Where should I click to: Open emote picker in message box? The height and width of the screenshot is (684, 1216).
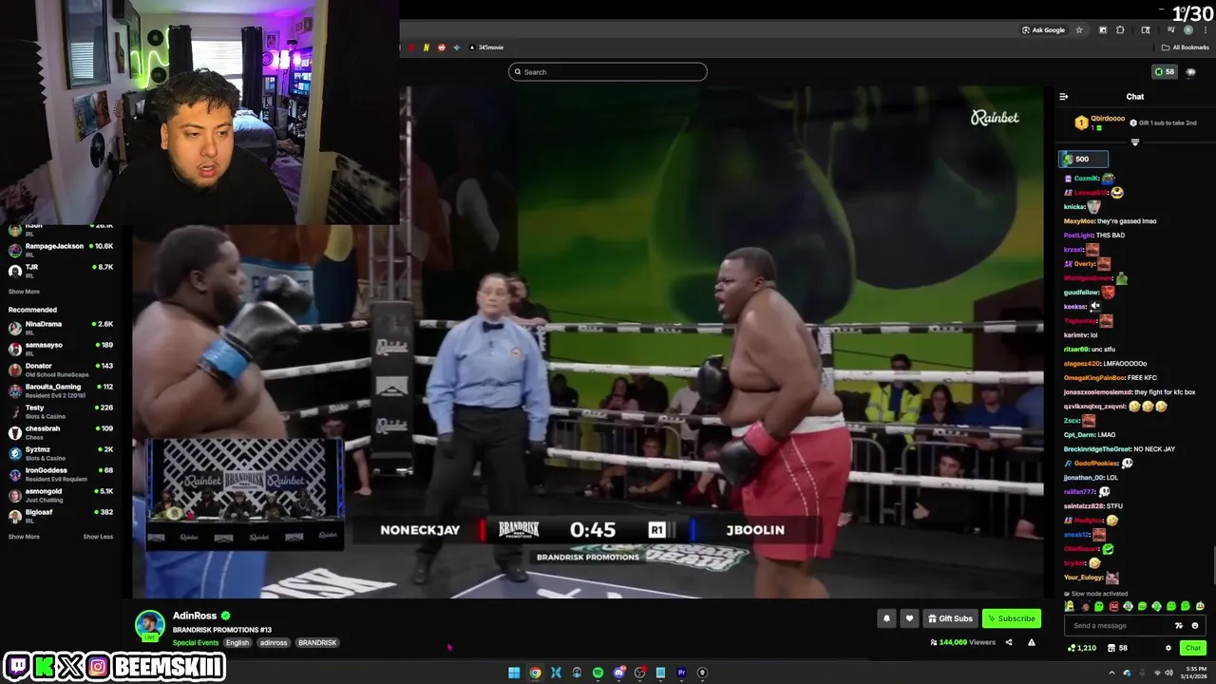1195,625
